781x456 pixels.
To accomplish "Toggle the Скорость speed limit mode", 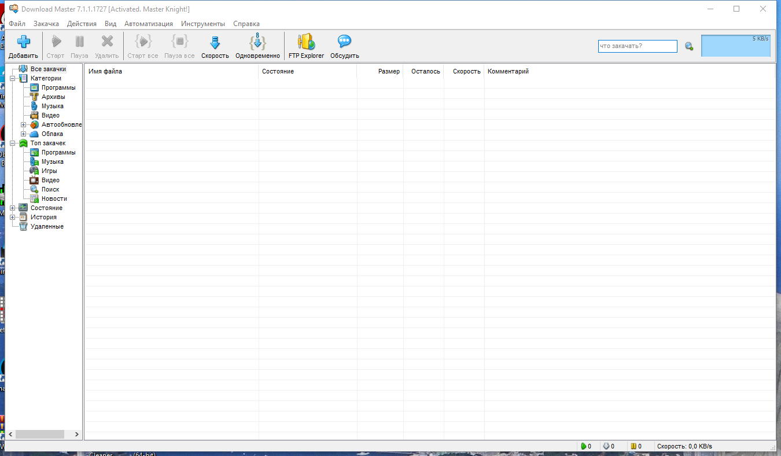I will point(215,41).
